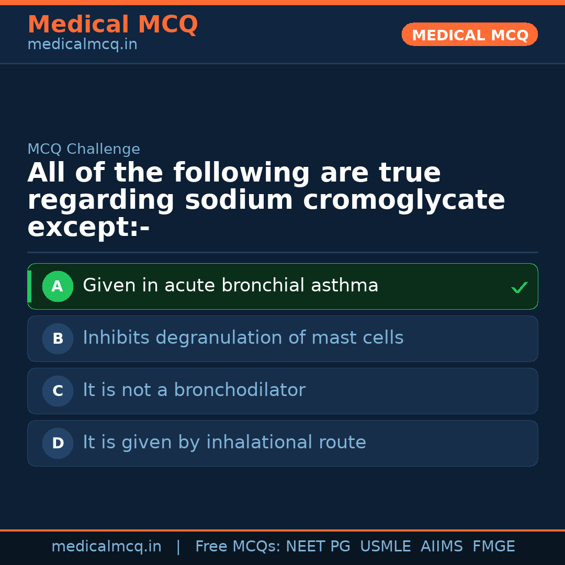The width and height of the screenshot is (565, 565).
Task: Select answer 'Given in acute bronchial asthma'
Action: pos(230,286)
